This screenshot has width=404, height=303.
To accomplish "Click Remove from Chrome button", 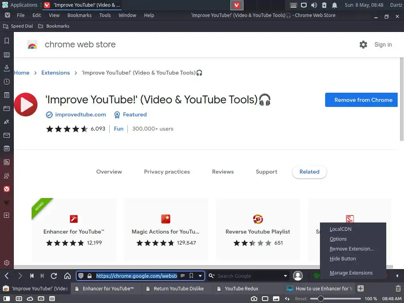I will 361,100.
